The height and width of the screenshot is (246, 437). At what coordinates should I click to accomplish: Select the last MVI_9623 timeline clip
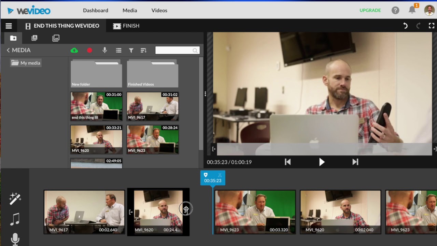411,212
